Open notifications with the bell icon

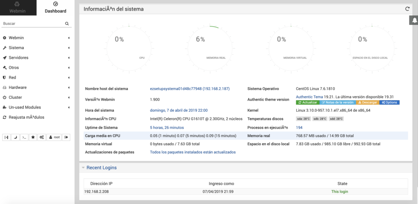tap(414, 20)
